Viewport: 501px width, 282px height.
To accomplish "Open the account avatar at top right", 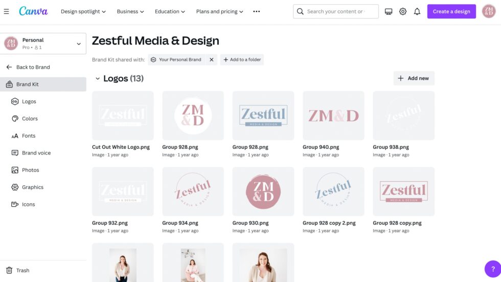I will point(489,11).
